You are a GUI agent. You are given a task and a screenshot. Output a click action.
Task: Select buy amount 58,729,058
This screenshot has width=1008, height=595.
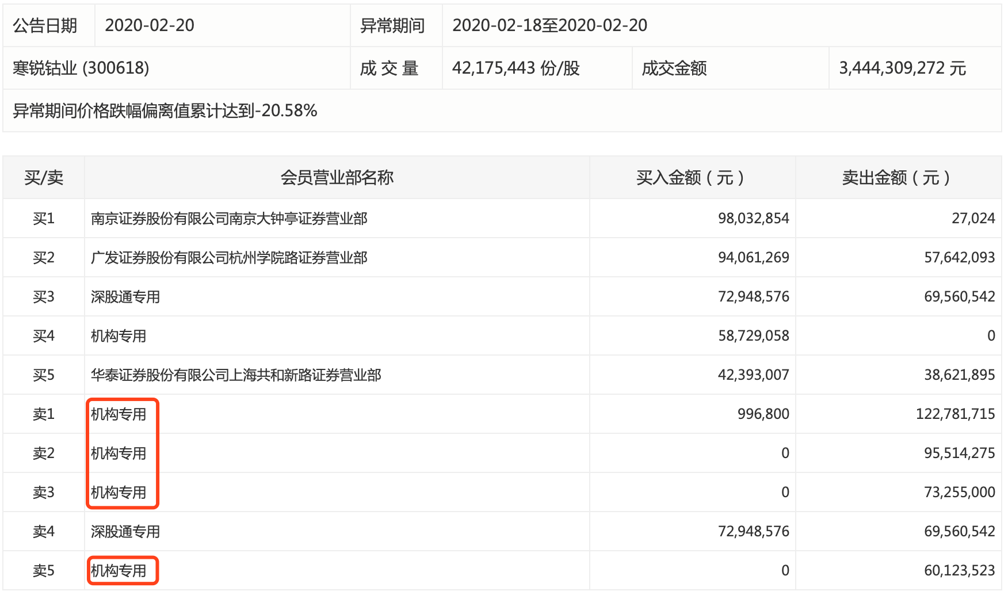[x=754, y=335]
